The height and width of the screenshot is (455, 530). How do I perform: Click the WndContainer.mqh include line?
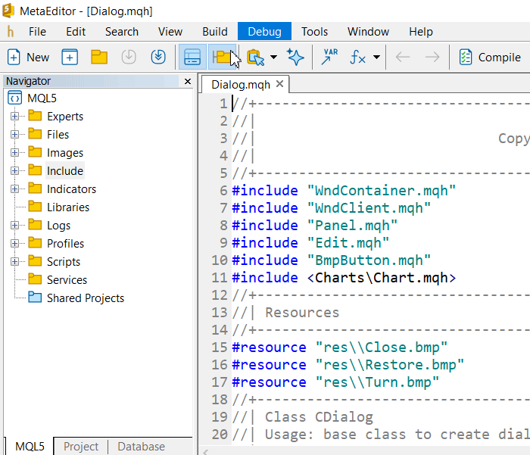point(344,191)
